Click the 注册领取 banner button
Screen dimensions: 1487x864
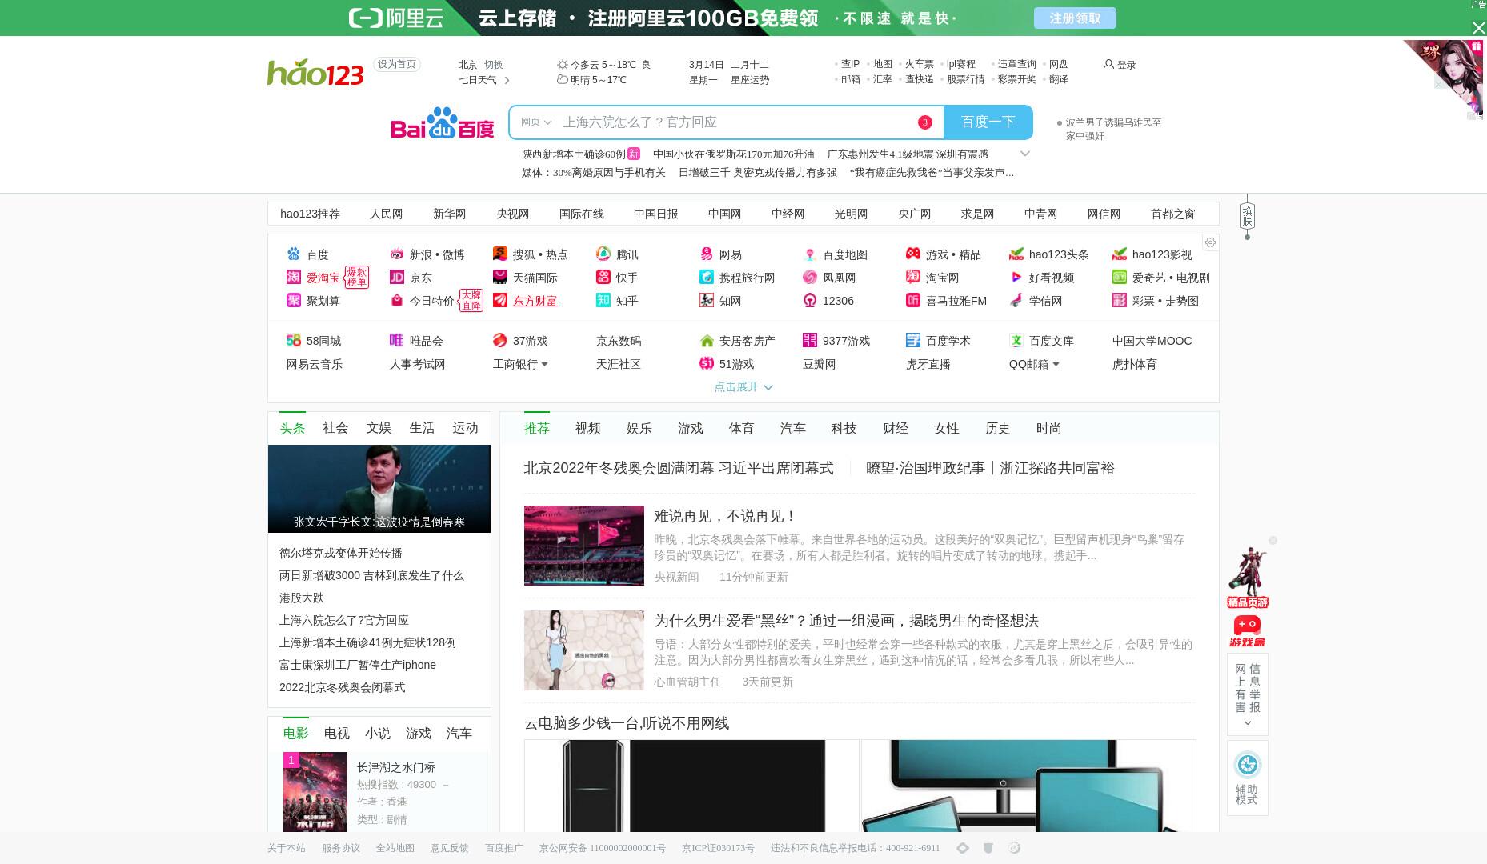pos(1075,18)
